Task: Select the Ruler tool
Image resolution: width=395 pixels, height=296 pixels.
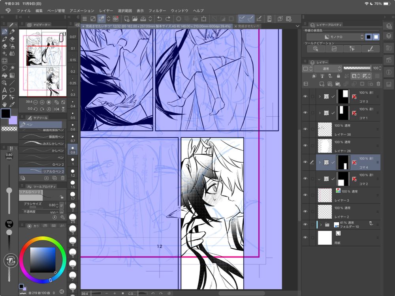Action: tap(4, 97)
